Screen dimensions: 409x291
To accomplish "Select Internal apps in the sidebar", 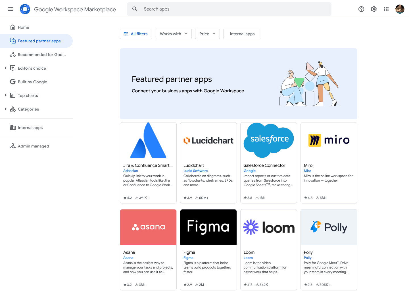I will (x=36, y=128).
